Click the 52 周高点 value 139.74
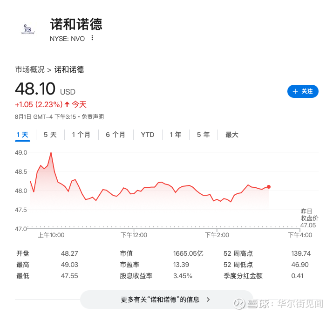Screen dimensions: 333x314 pos(301,253)
